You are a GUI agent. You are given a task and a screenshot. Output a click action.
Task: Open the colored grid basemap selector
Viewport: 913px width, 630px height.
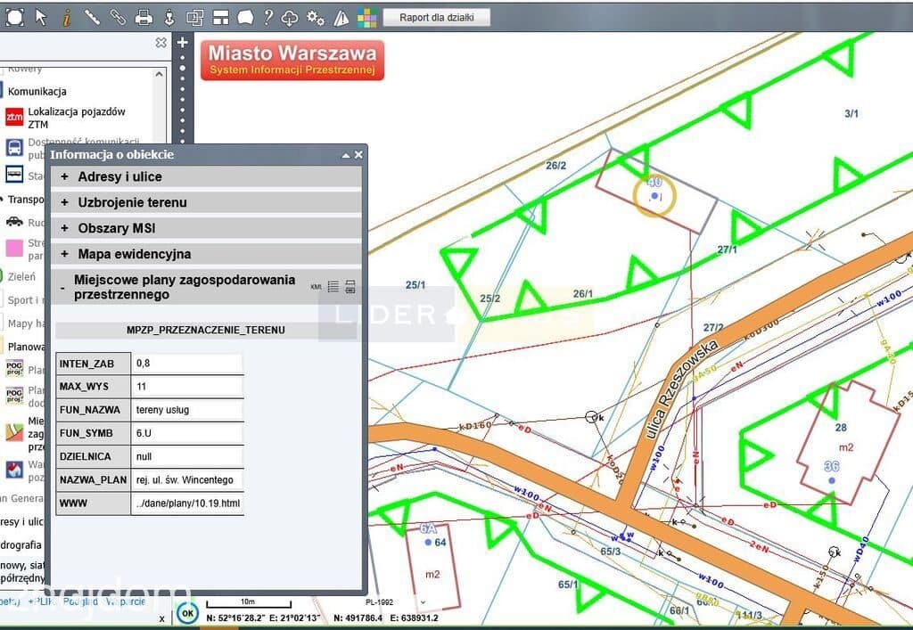(x=366, y=18)
